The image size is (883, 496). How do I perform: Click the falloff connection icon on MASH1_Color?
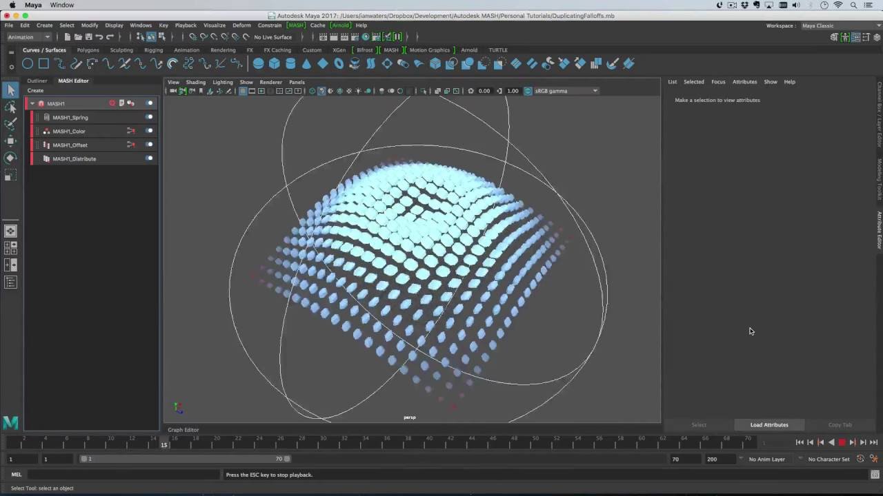130,131
